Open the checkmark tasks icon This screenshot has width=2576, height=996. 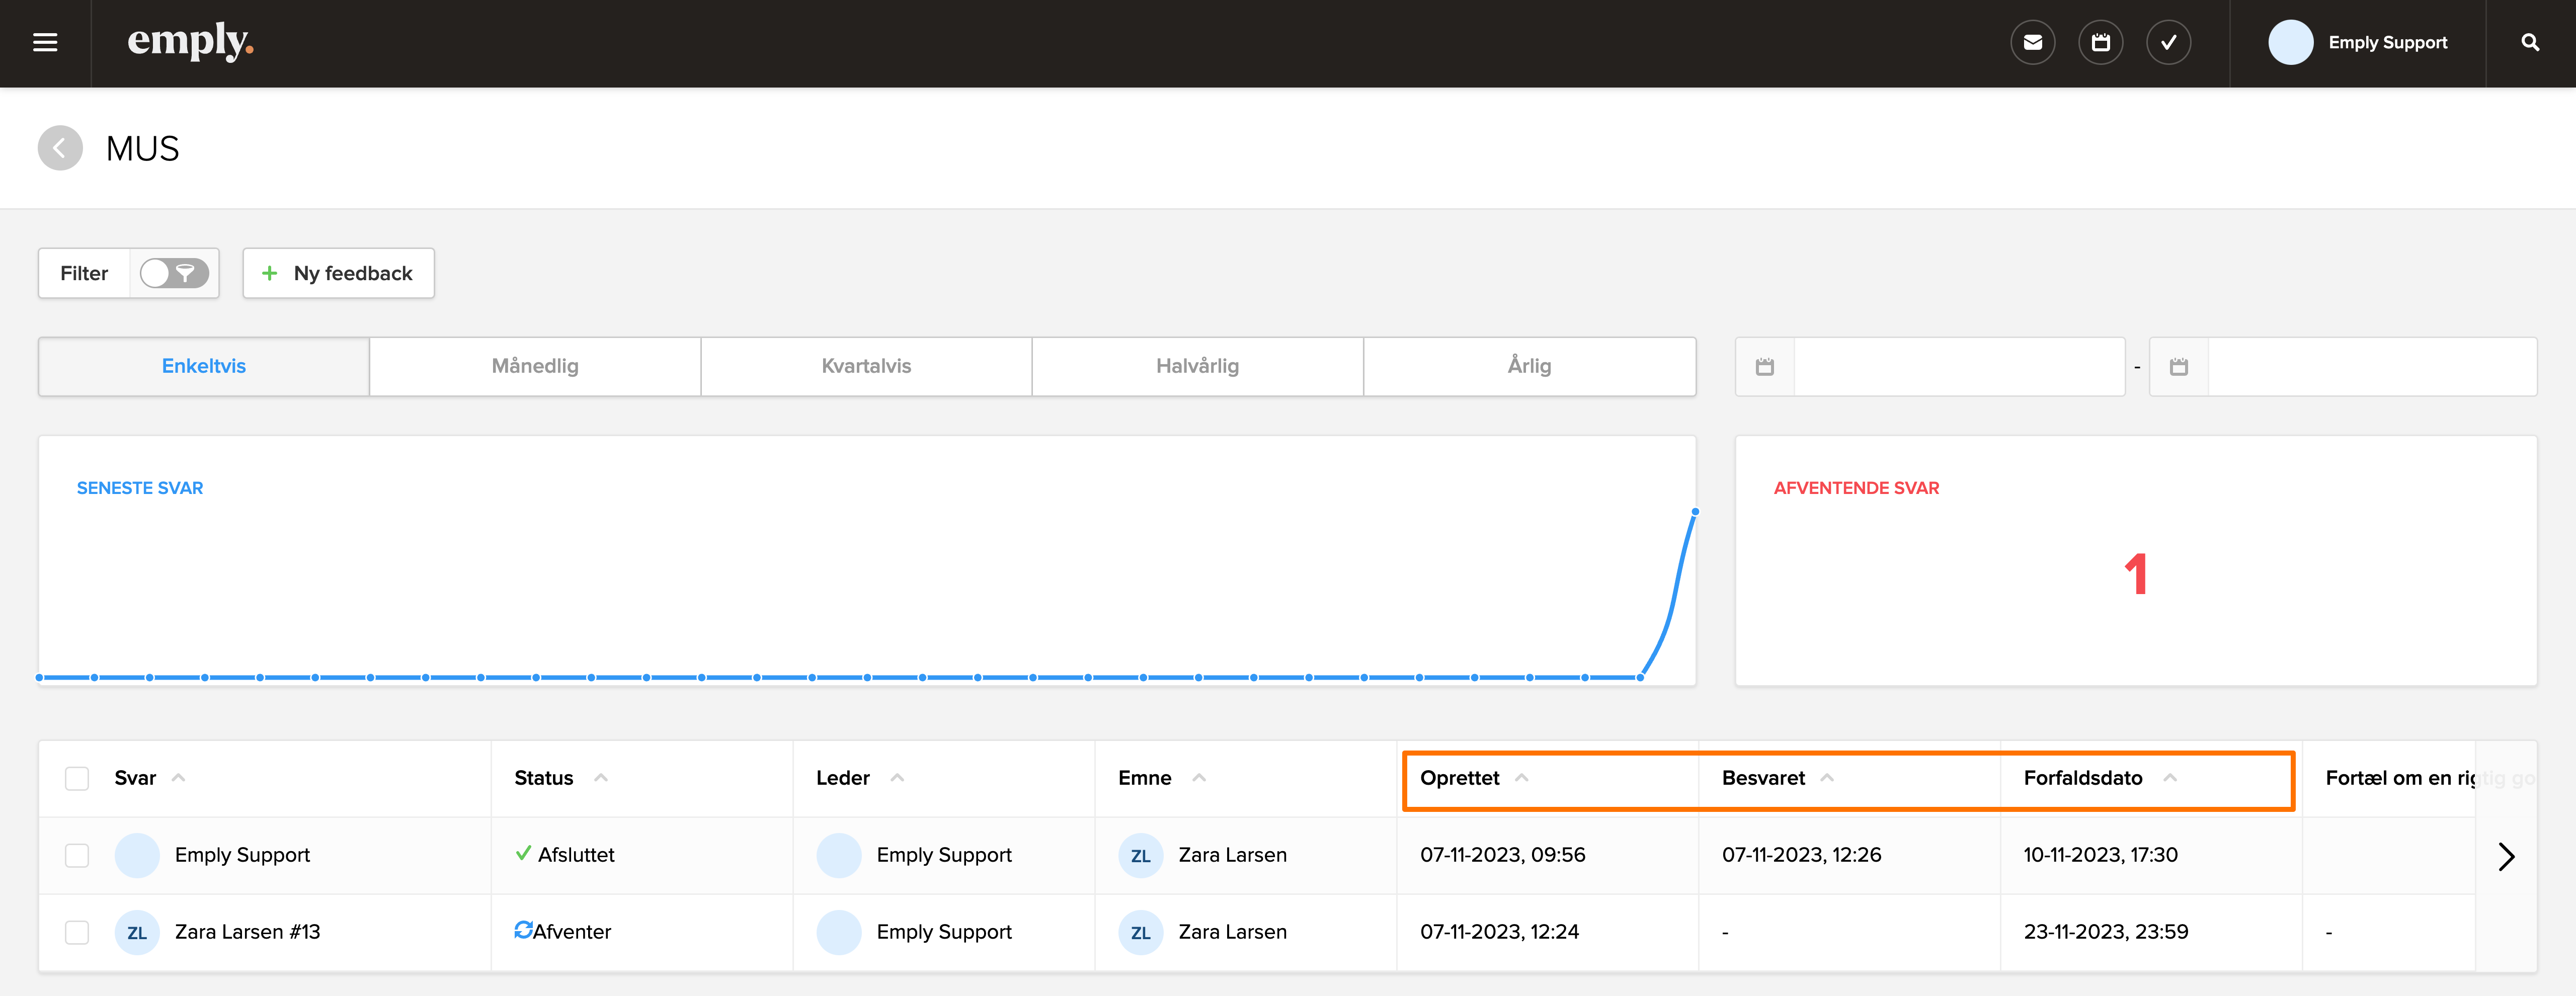[2168, 43]
